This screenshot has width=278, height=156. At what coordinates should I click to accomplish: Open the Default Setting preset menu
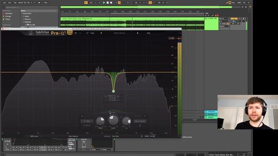click(x=119, y=33)
